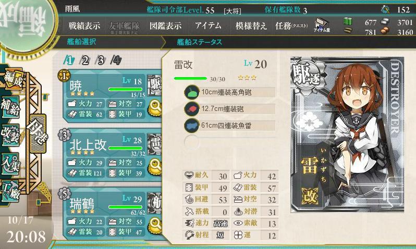Switch to fleet 3 tab
This screenshot has width=416, height=249.
click(101, 60)
